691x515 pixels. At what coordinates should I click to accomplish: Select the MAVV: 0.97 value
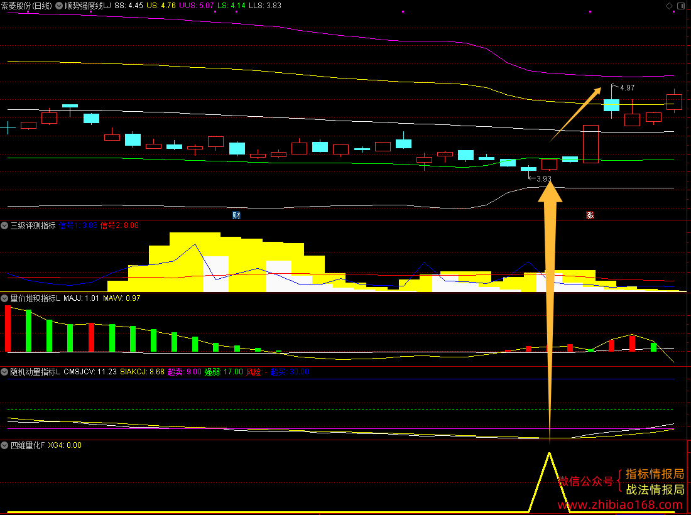tap(122, 298)
